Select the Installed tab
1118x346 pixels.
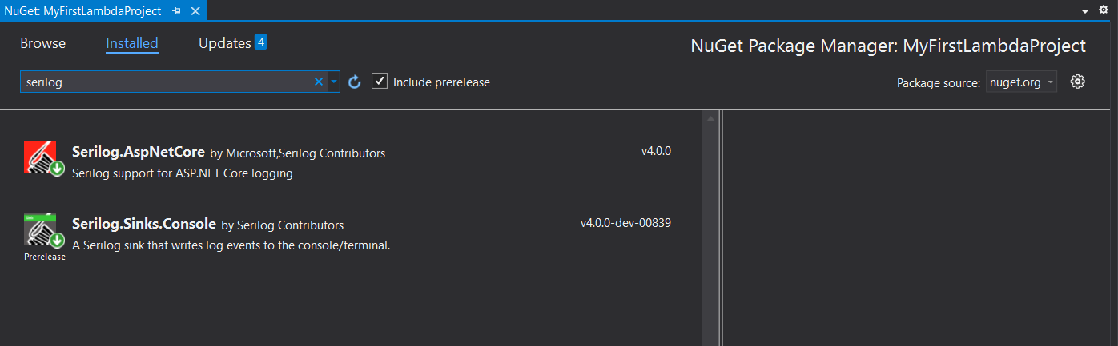(x=132, y=43)
